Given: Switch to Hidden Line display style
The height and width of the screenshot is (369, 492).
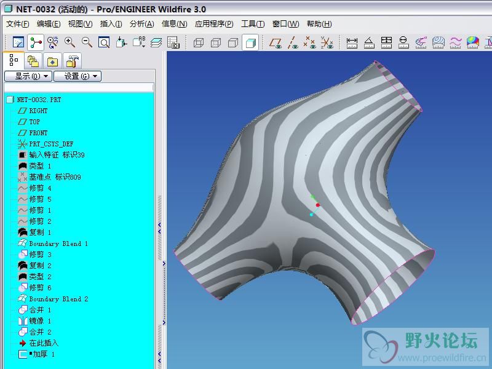Looking at the screenshot, I should (216, 42).
